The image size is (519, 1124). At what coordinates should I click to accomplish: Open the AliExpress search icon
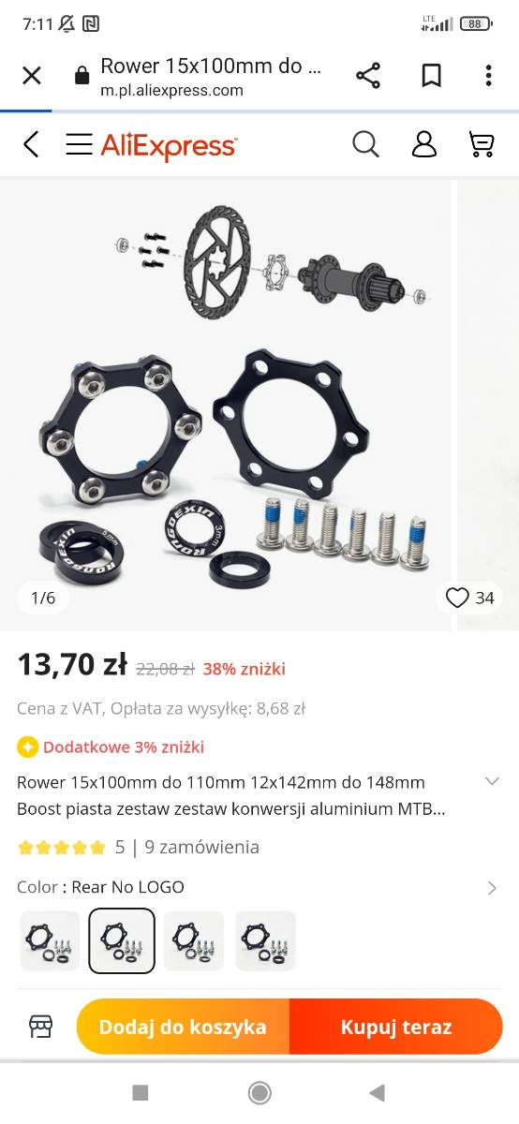tap(365, 144)
